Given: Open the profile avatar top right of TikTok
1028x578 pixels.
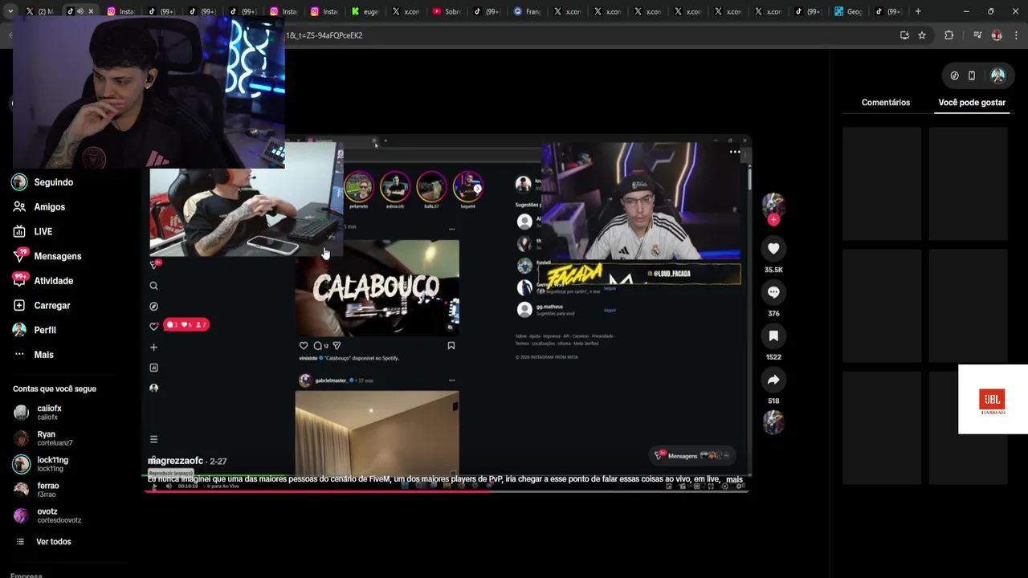Looking at the screenshot, I should pyautogui.click(x=997, y=75).
